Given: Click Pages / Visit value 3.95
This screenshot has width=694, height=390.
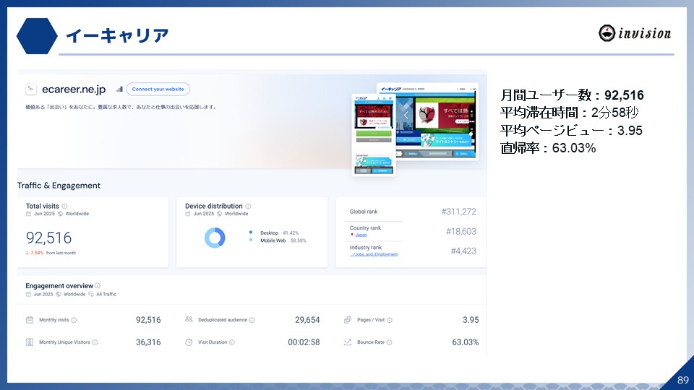Looking at the screenshot, I should 471,320.
